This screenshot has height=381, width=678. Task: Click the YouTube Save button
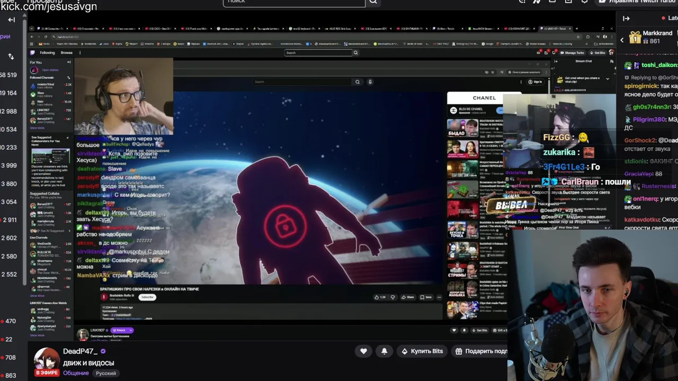tap(425, 297)
